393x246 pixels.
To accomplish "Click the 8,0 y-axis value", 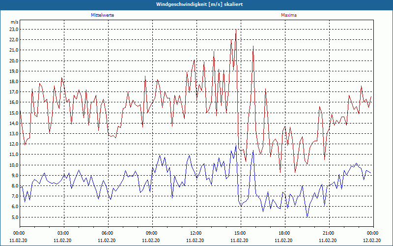I will (15, 186).
